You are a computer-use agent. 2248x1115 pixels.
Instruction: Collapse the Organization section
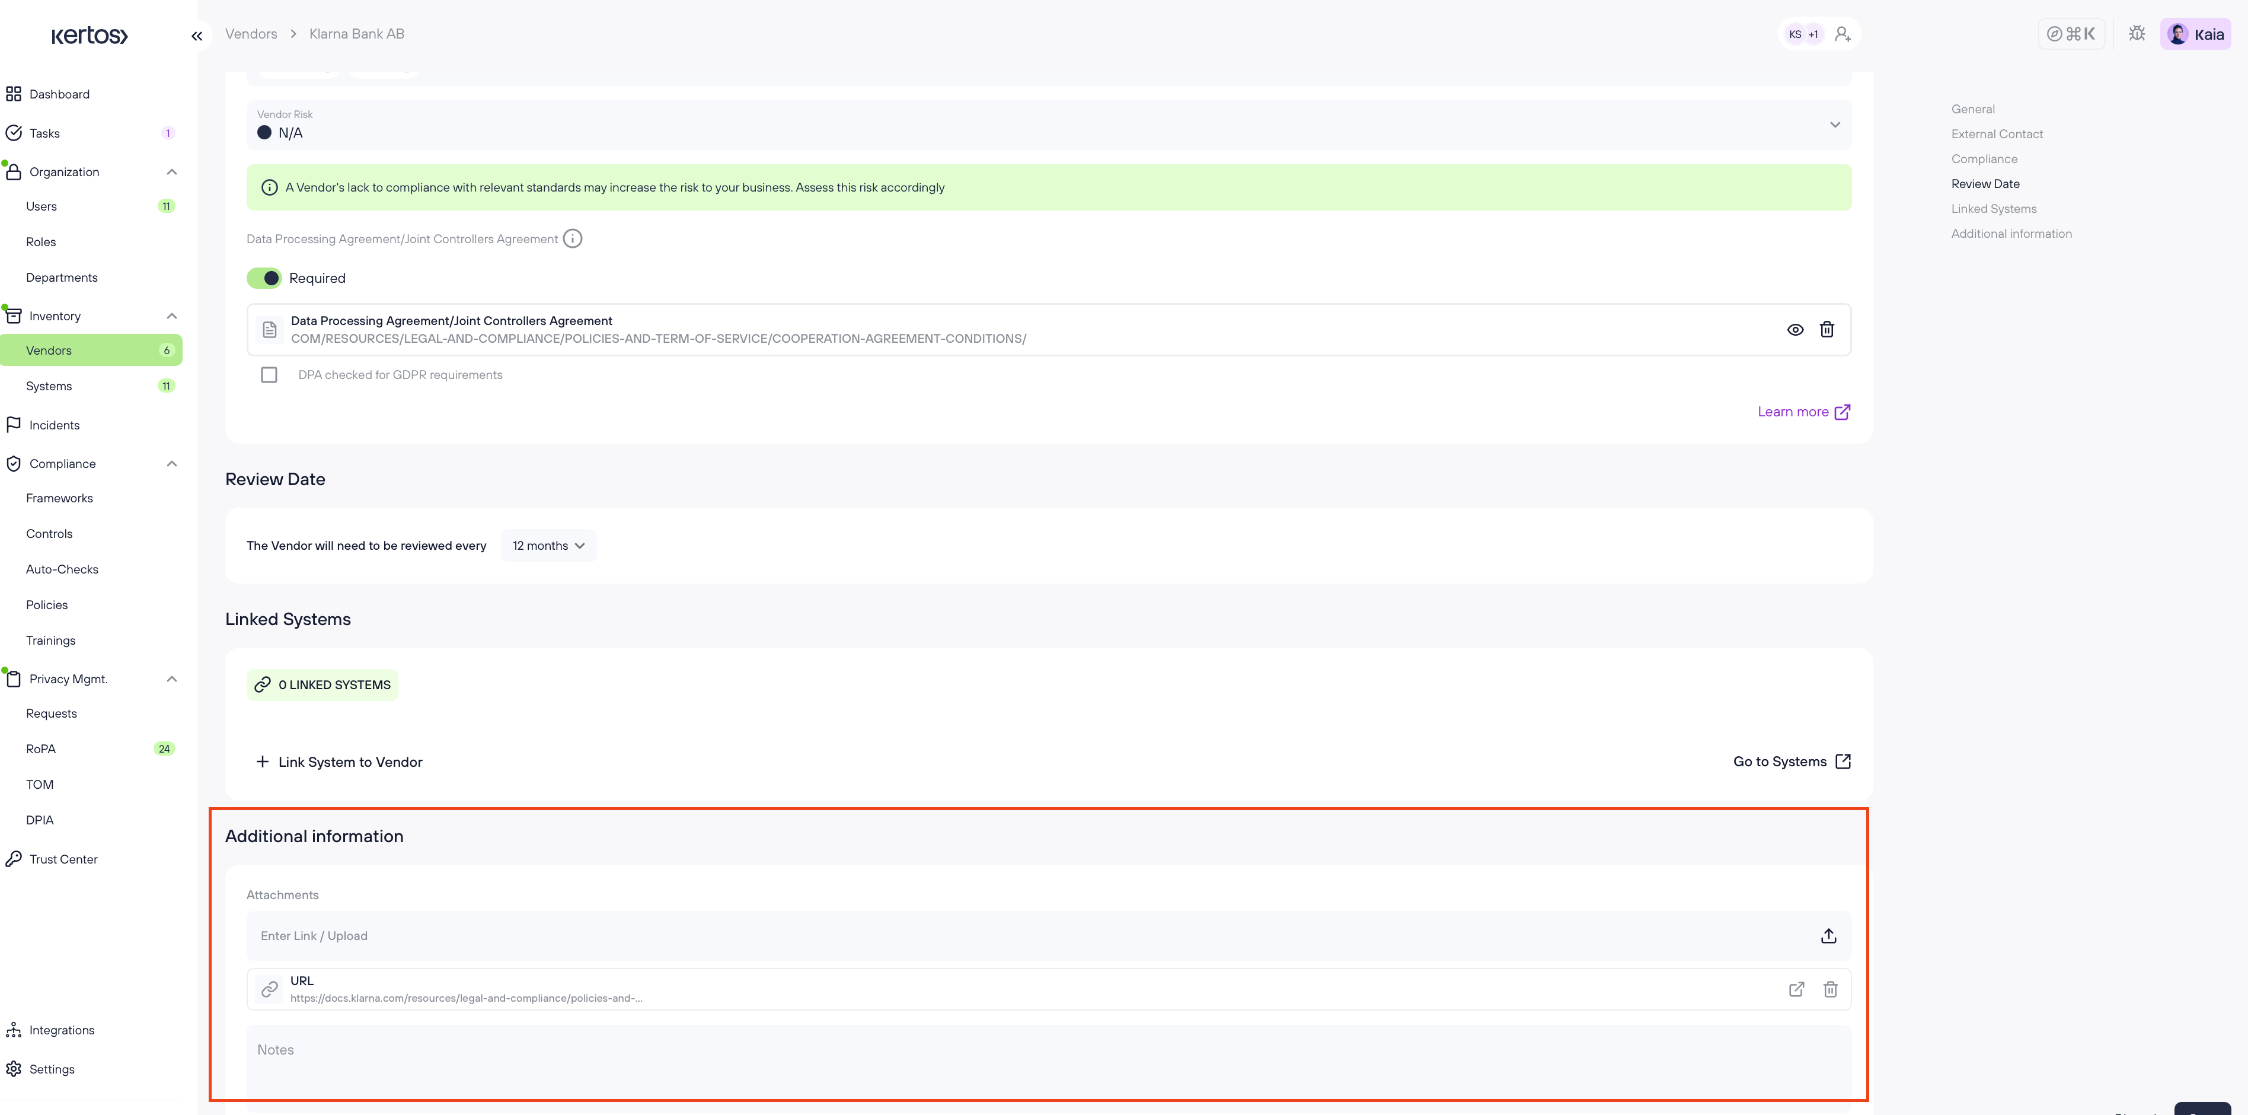(x=172, y=172)
